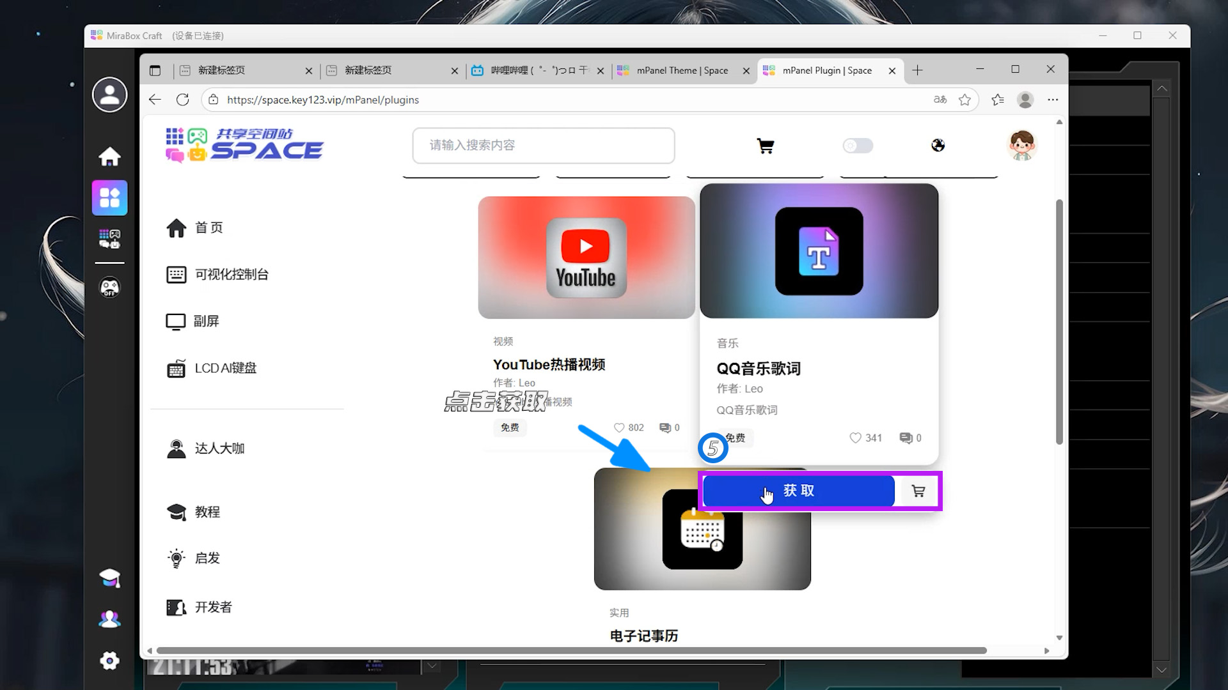This screenshot has width=1228, height=690.
Task: Close the mPanel Plugin | Space tab
Action: pos(892,71)
